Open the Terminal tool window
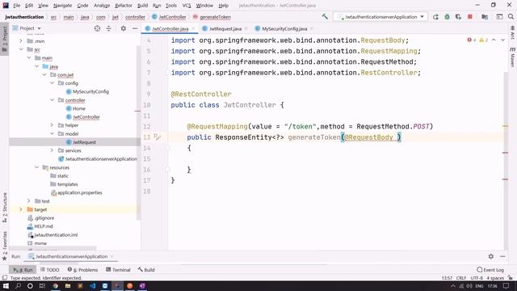The height and width of the screenshot is (291, 517). click(118, 269)
